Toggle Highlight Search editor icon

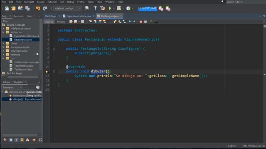click(x=104, y=22)
